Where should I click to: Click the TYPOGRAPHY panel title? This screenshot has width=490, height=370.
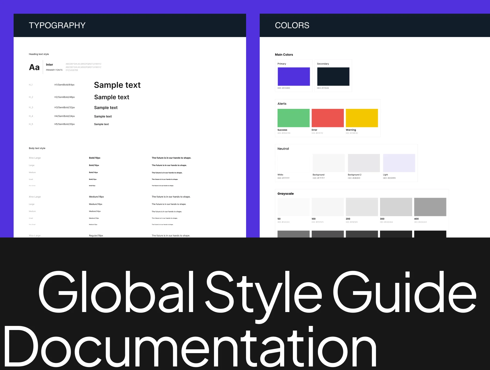(x=57, y=25)
